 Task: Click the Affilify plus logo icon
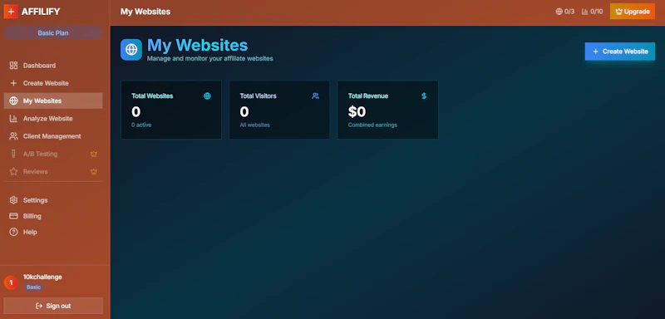point(11,12)
